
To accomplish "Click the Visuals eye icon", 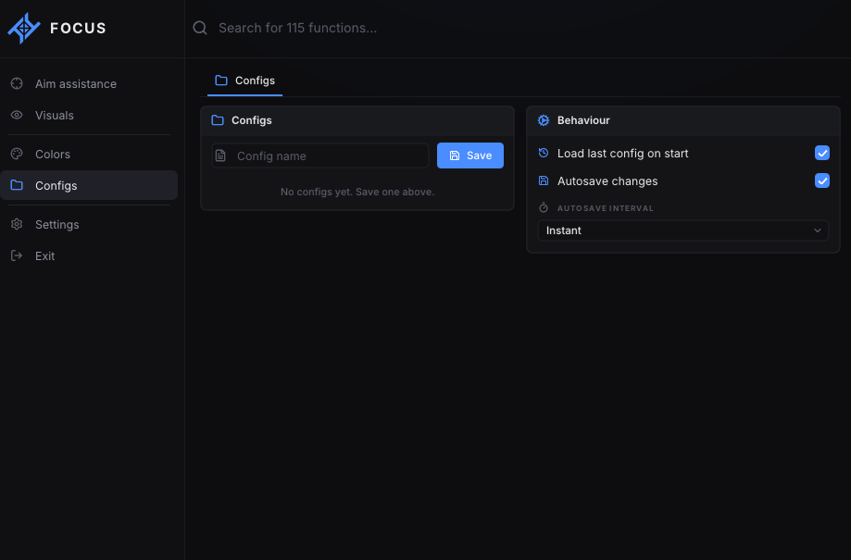I will pos(17,115).
